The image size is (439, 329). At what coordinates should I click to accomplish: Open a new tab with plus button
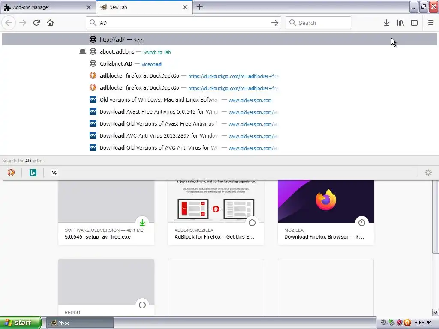click(x=200, y=7)
